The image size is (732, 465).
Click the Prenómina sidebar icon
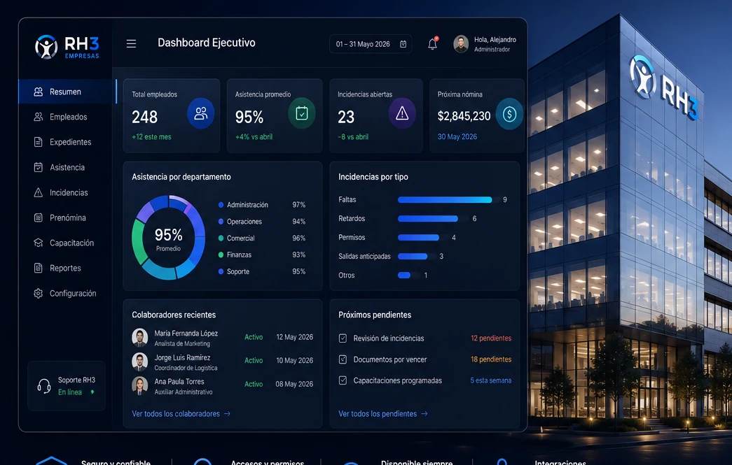click(x=39, y=217)
